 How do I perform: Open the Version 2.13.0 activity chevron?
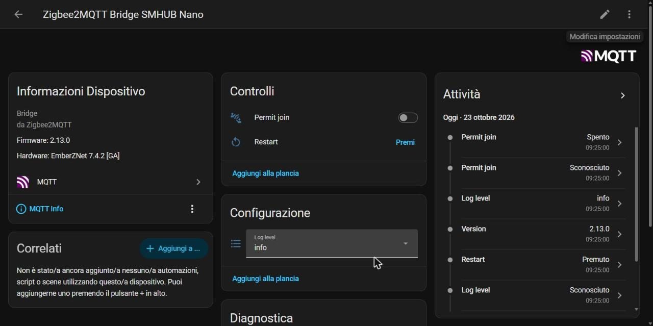tap(619, 234)
